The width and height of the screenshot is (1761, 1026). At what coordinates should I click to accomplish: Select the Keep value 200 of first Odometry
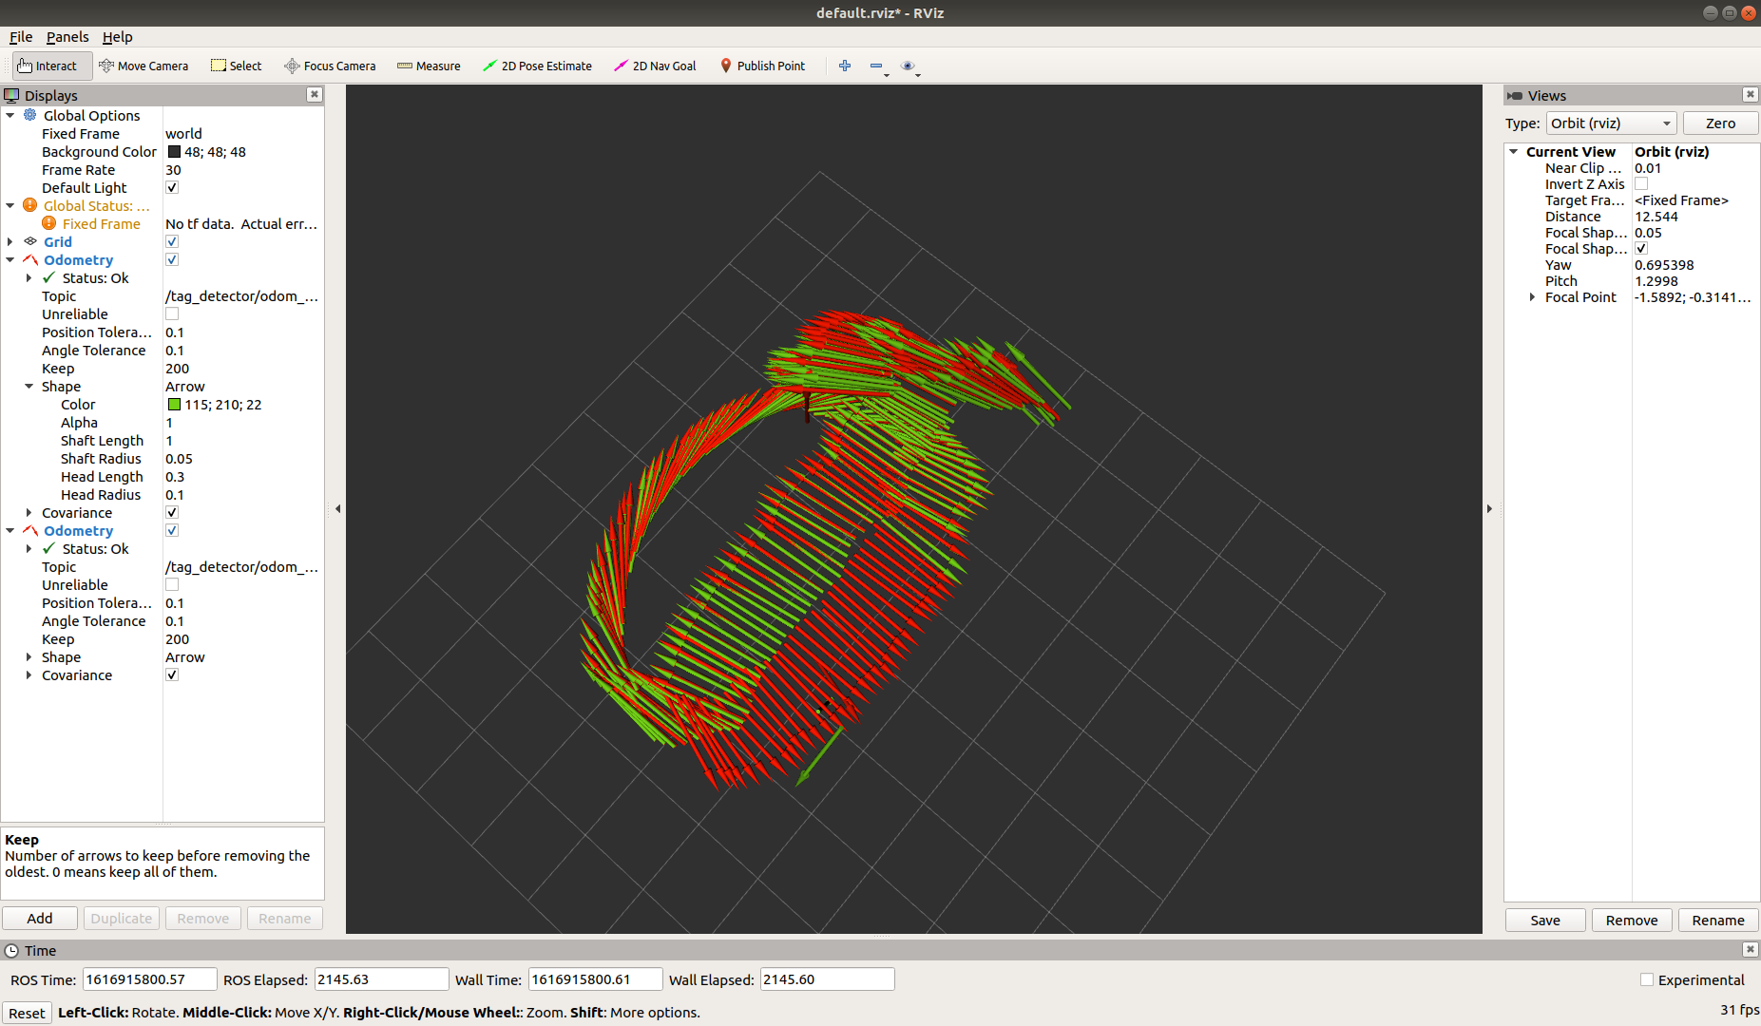point(177,368)
